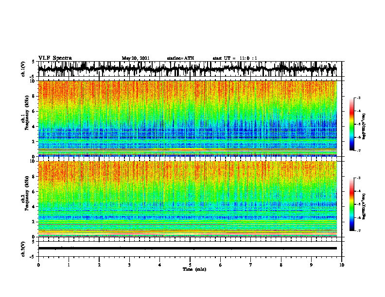Viewport: 385px width, 297px height.
Task: Click the "4" tick on the time axis
Action: tap(160, 265)
